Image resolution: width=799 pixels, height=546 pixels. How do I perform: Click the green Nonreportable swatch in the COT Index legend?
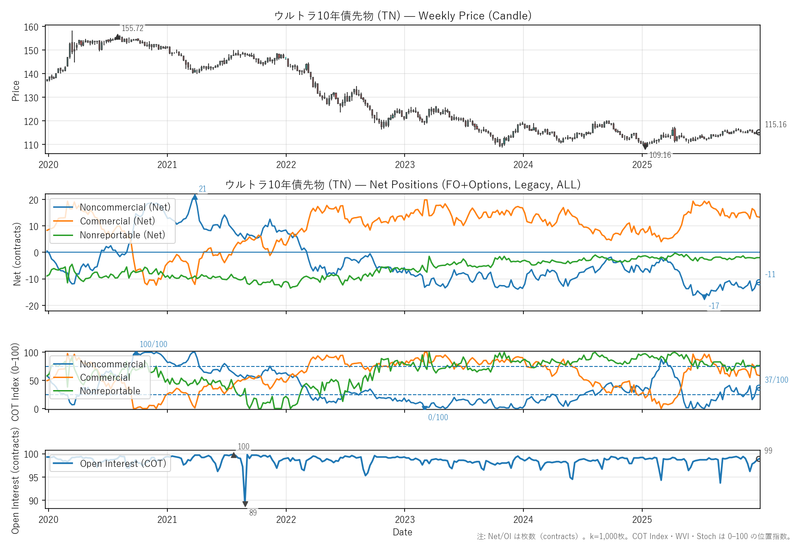(63, 391)
